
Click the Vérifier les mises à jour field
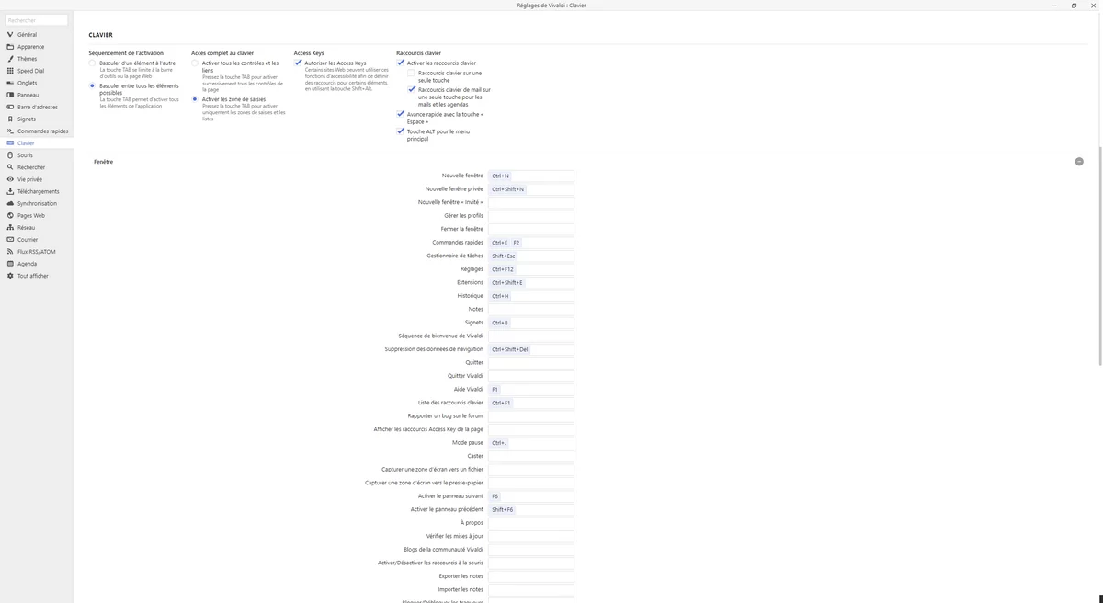click(x=531, y=536)
